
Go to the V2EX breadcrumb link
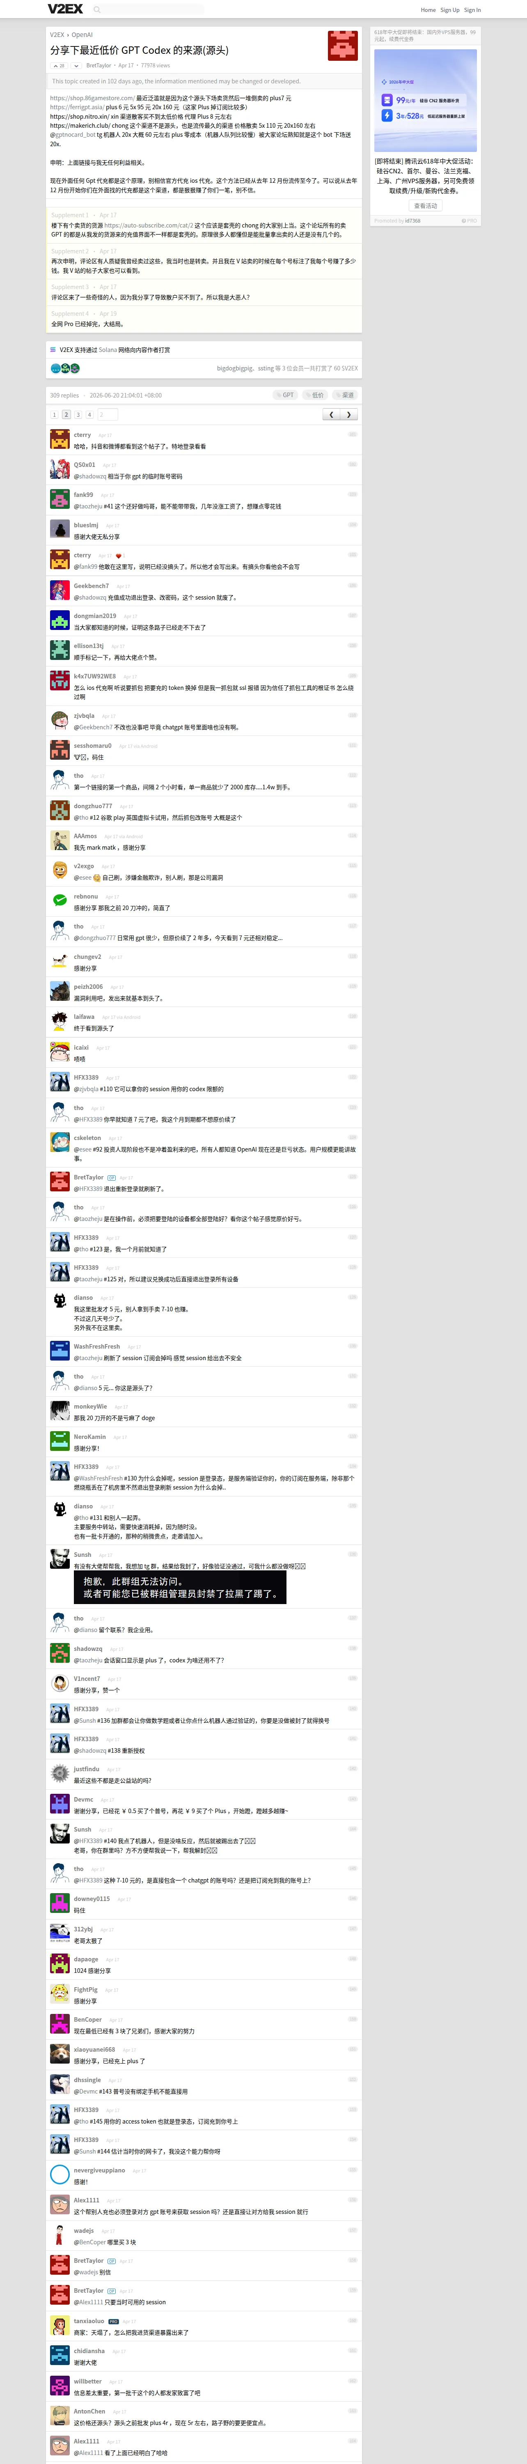tap(57, 34)
